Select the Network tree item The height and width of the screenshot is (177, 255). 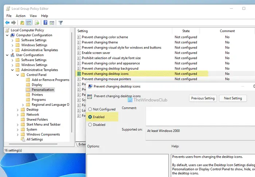coord(33,115)
